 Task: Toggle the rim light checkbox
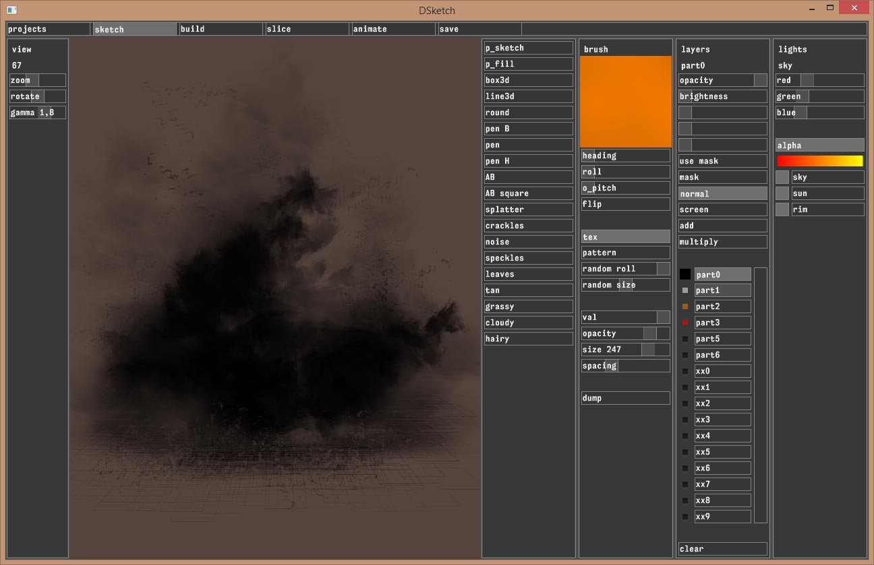pyautogui.click(x=782, y=209)
